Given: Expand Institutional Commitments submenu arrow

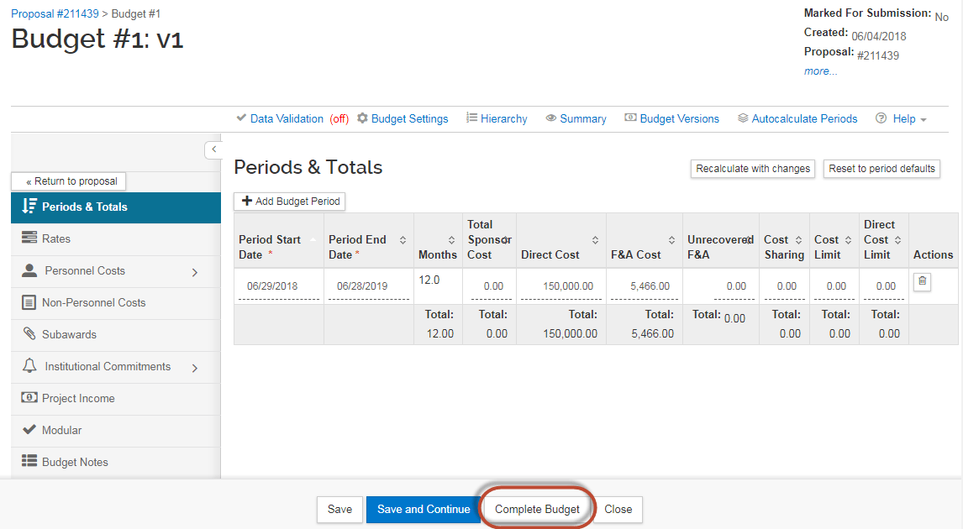Looking at the screenshot, I should [x=195, y=368].
